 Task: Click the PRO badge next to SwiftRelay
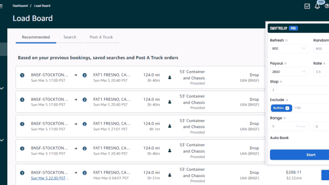pyautogui.click(x=293, y=28)
